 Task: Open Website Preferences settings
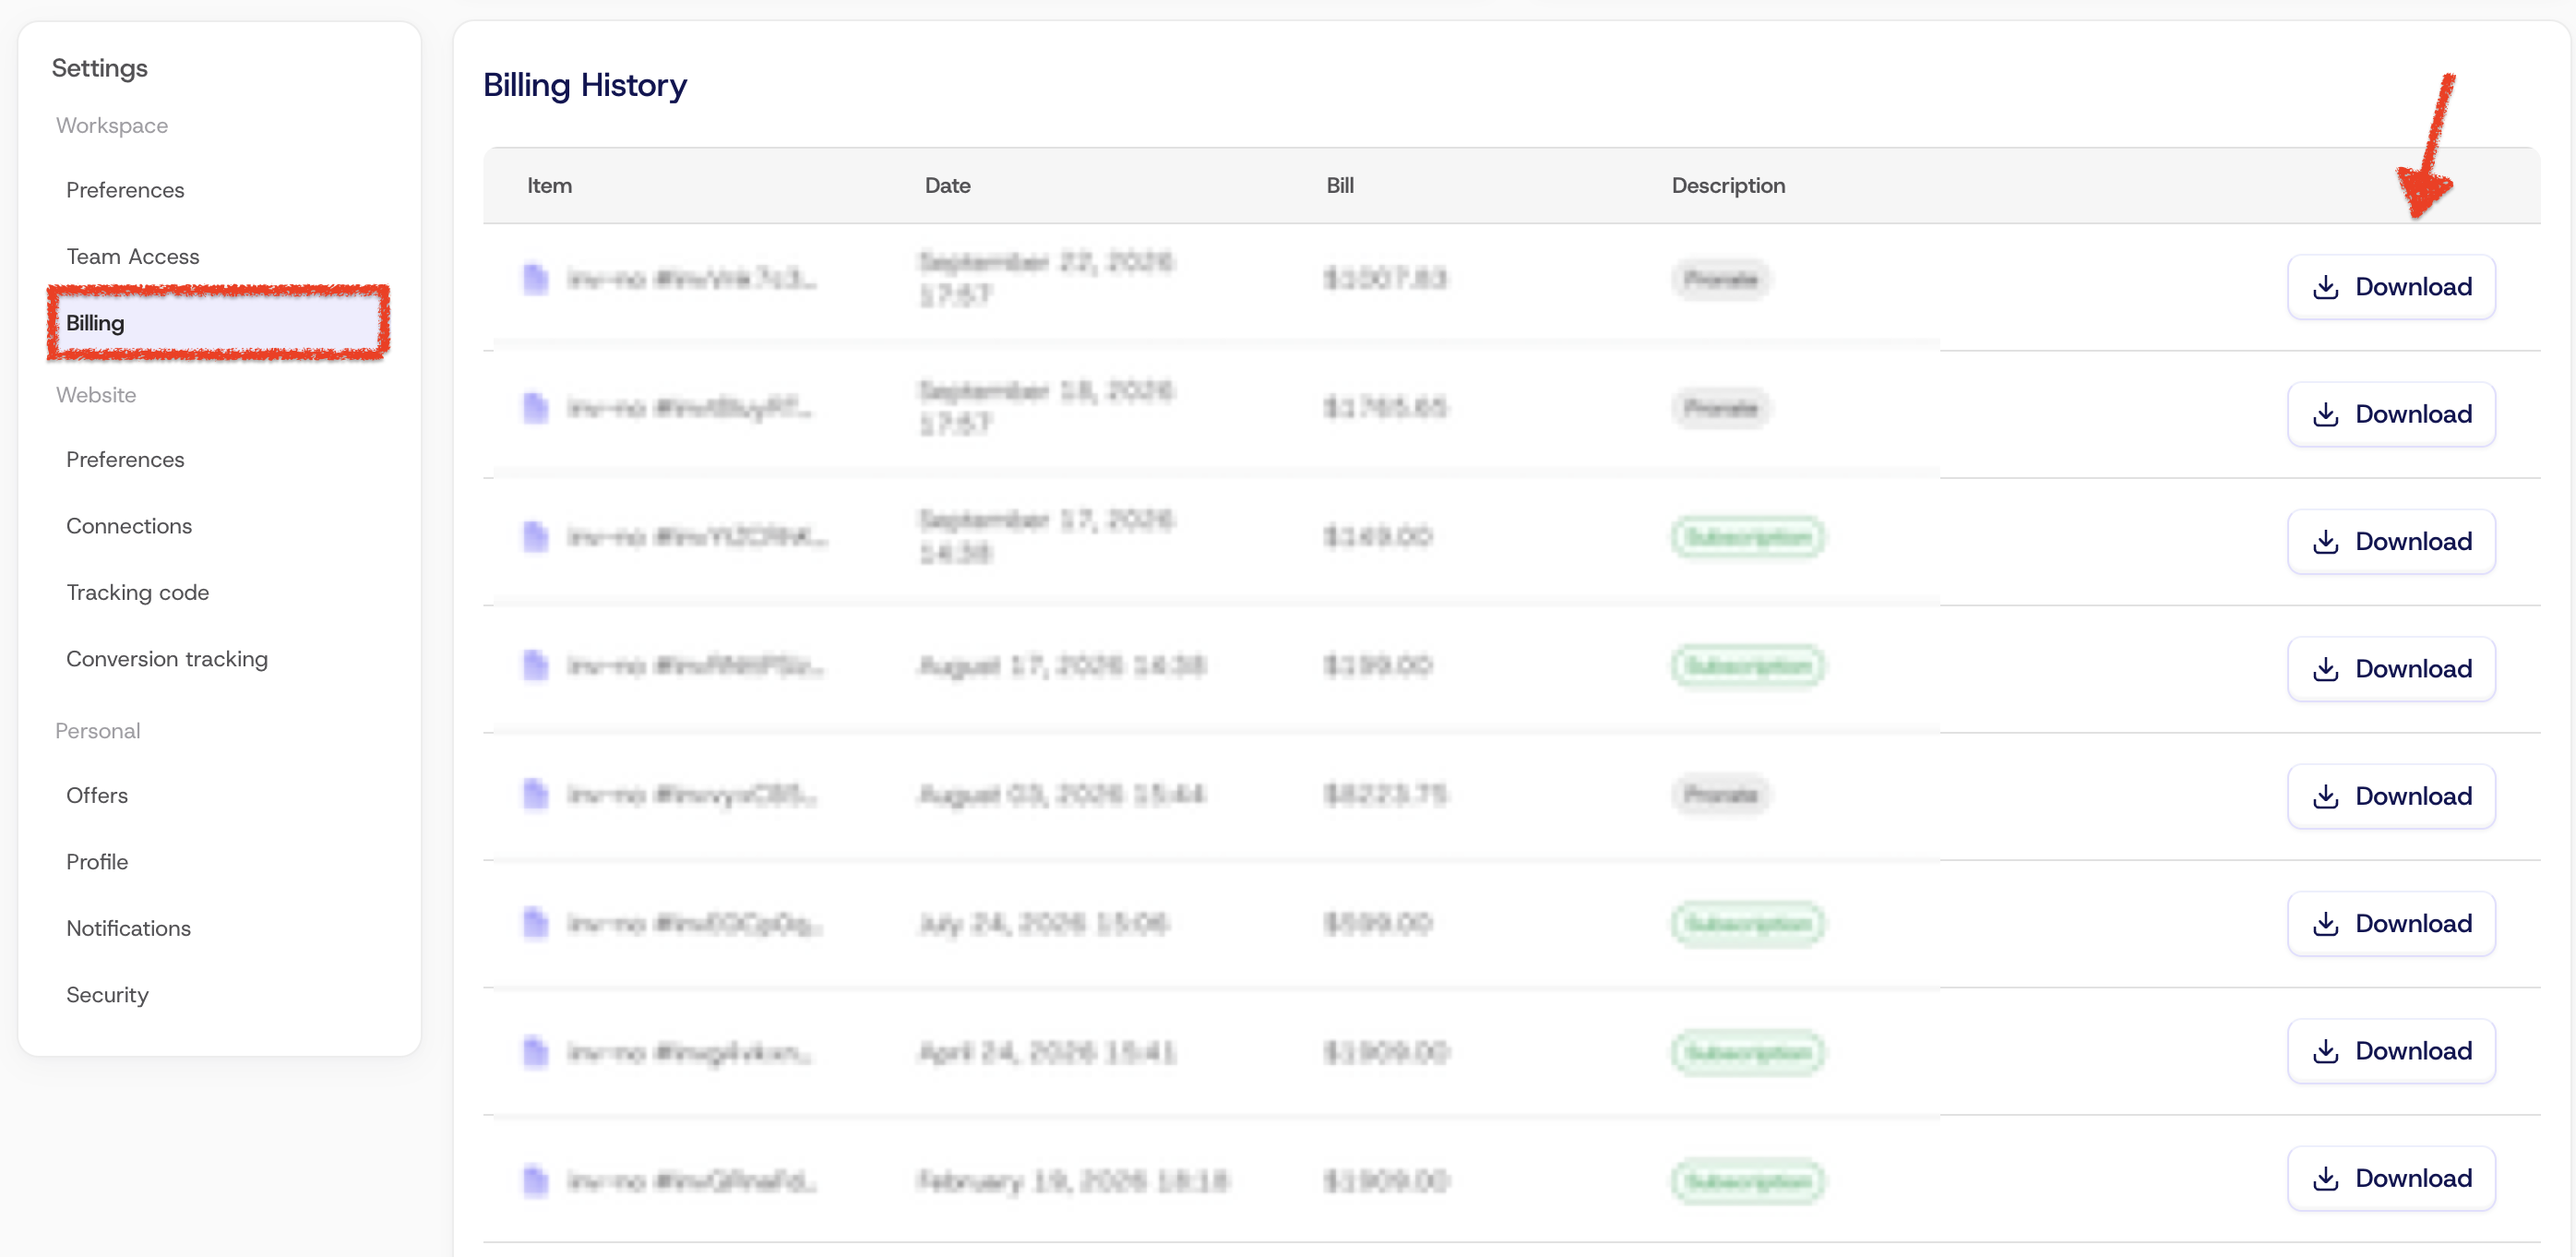[125, 460]
